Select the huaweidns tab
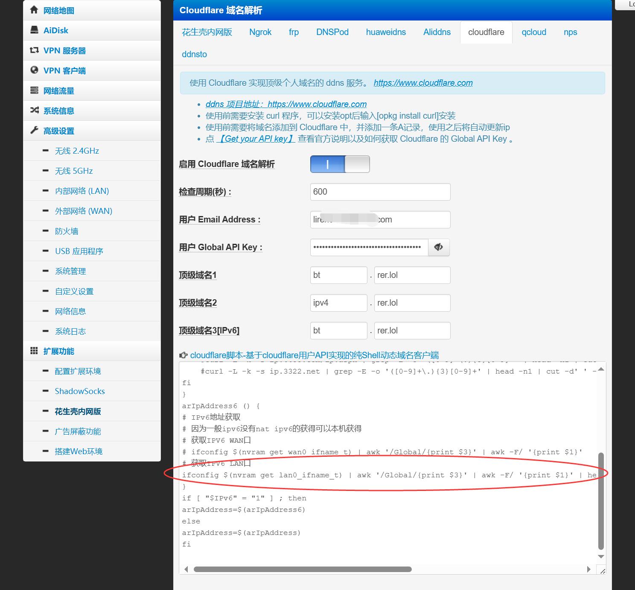635x590 pixels. tap(386, 32)
